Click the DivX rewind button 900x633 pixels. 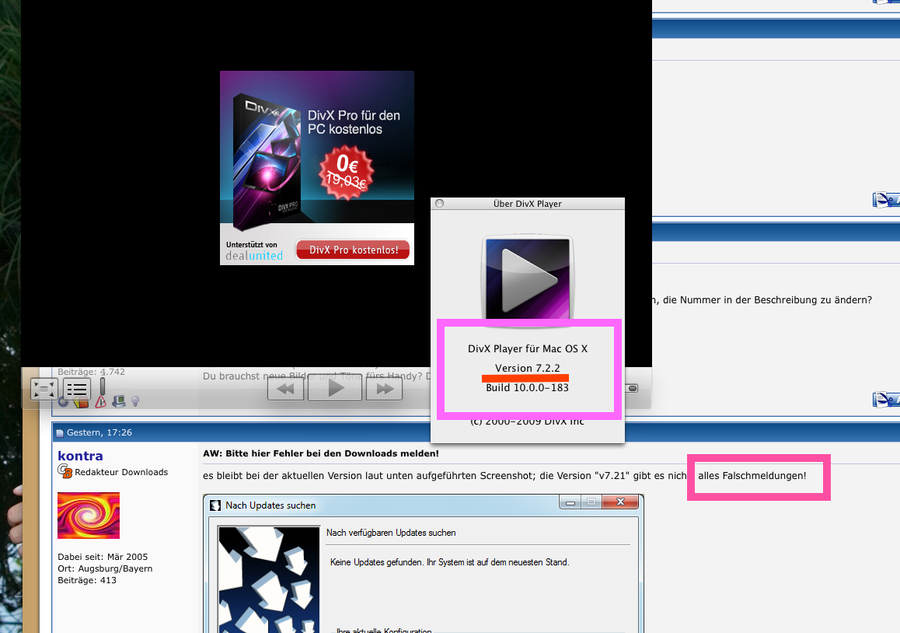coord(286,389)
